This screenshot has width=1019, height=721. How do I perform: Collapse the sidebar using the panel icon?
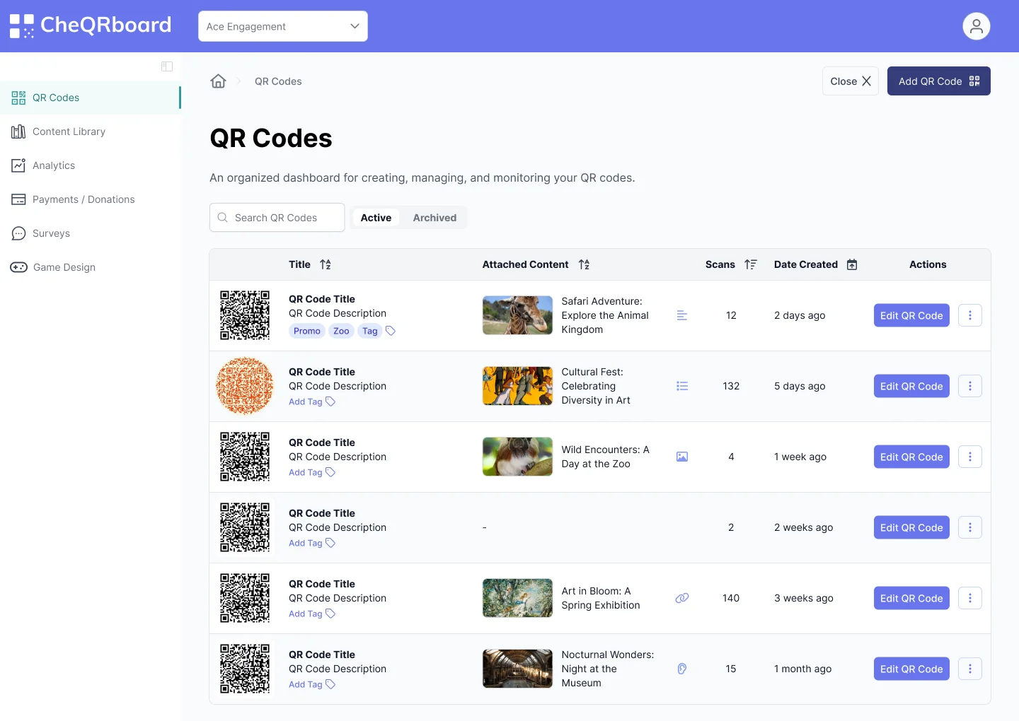tap(167, 66)
